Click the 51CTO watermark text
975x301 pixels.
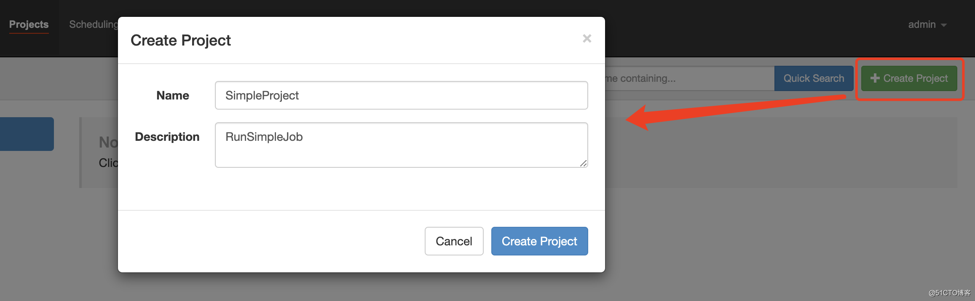tap(949, 293)
